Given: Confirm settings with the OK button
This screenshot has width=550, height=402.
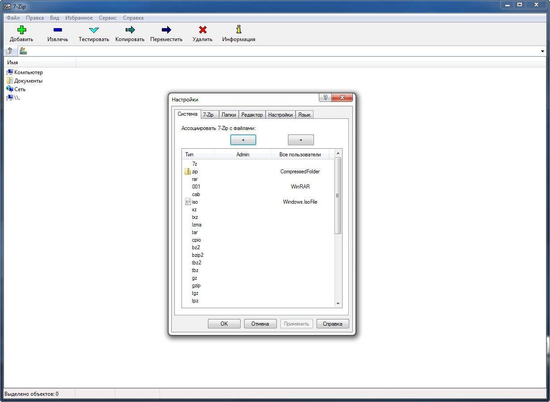Looking at the screenshot, I should coord(224,324).
